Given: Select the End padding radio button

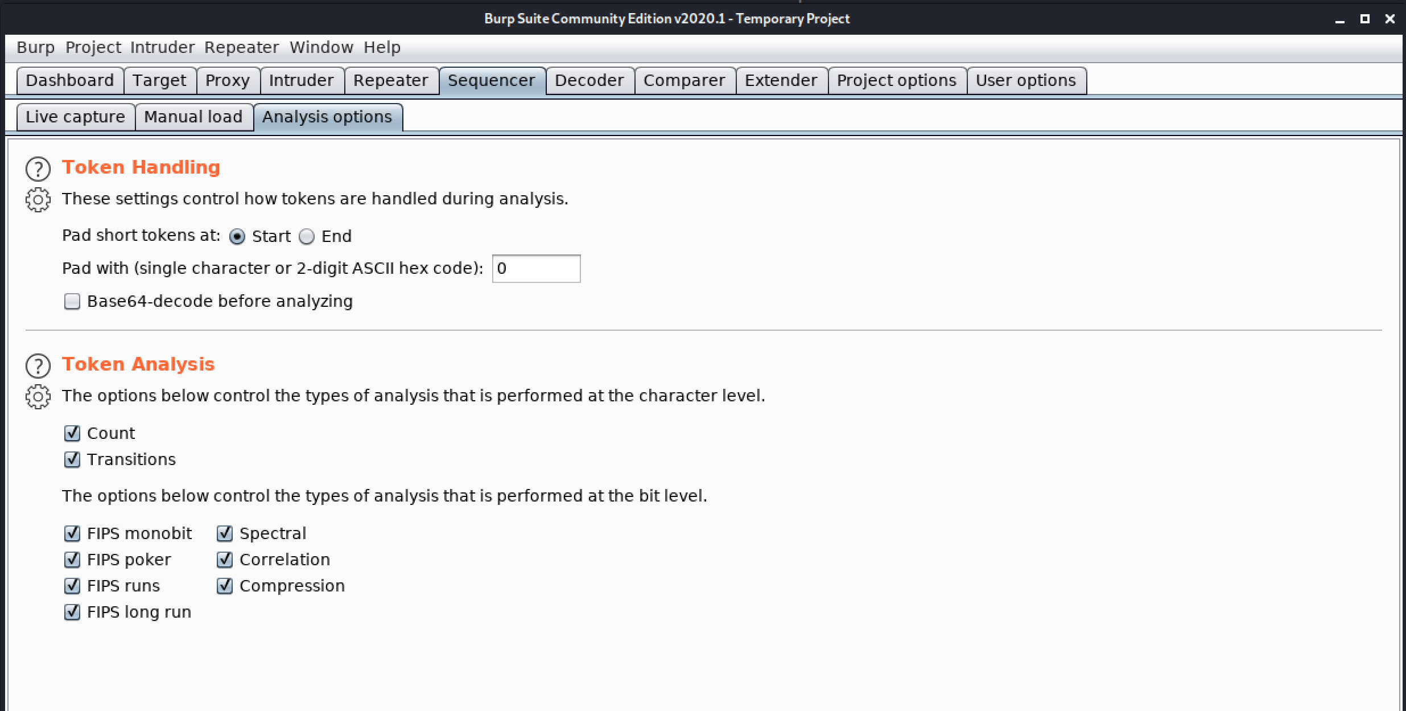Looking at the screenshot, I should [307, 236].
